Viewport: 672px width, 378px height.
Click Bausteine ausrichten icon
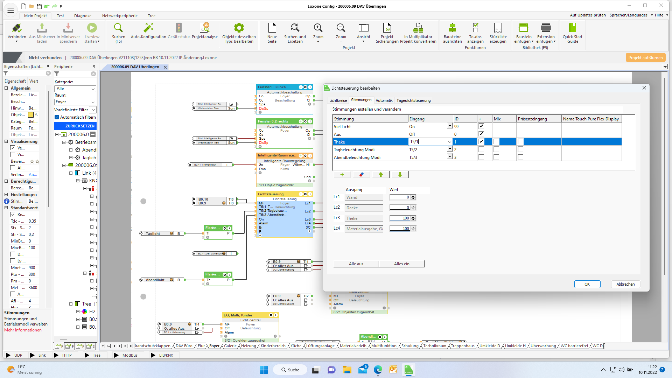click(x=452, y=28)
